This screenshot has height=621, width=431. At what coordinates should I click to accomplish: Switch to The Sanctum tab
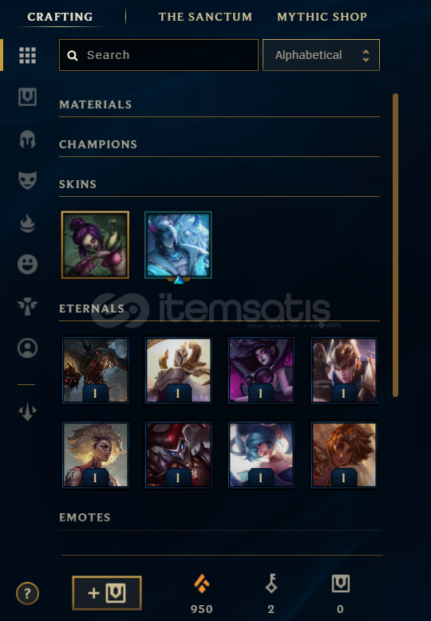click(205, 17)
